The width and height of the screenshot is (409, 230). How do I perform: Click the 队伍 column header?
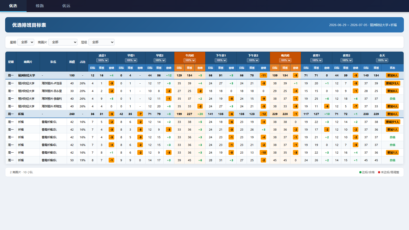(53, 62)
